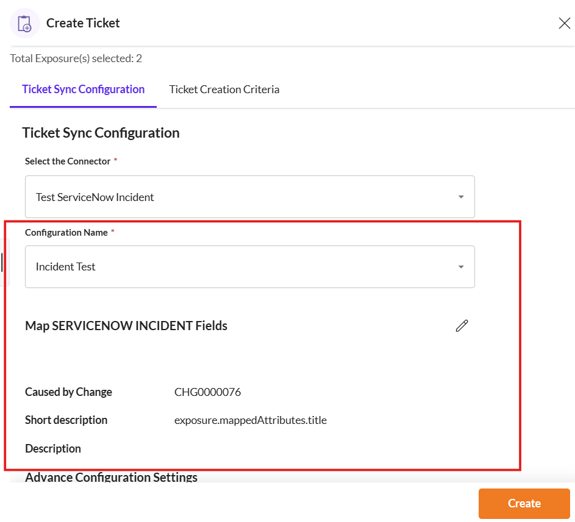This screenshot has height=522, width=575.
Task: Click Map SERVICENOW INCIDENT Fields heading
Action: click(126, 326)
